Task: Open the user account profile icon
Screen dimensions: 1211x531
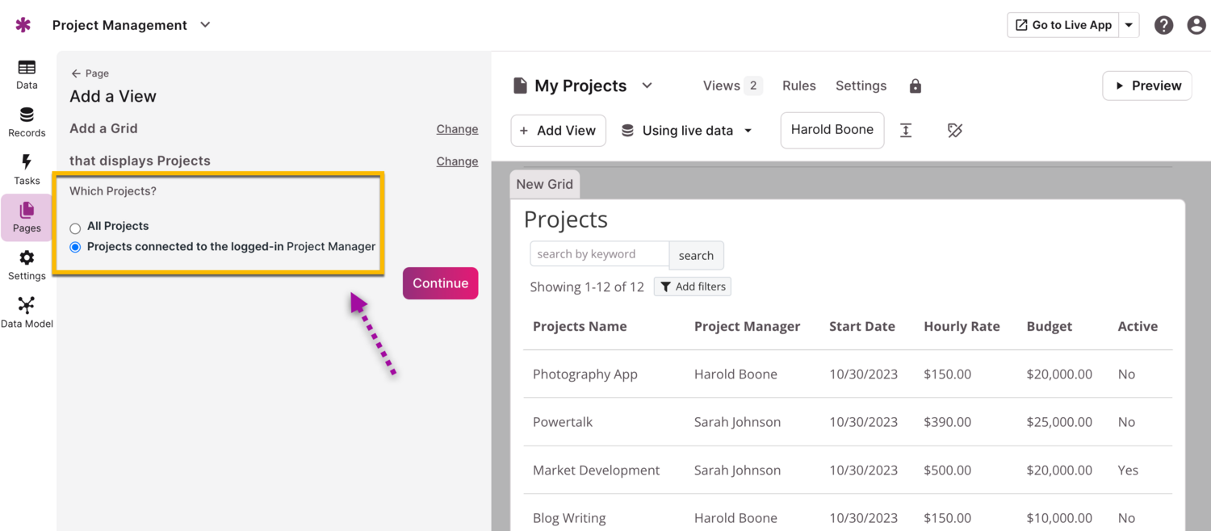Action: pyautogui.click(x=1196, y=25)
